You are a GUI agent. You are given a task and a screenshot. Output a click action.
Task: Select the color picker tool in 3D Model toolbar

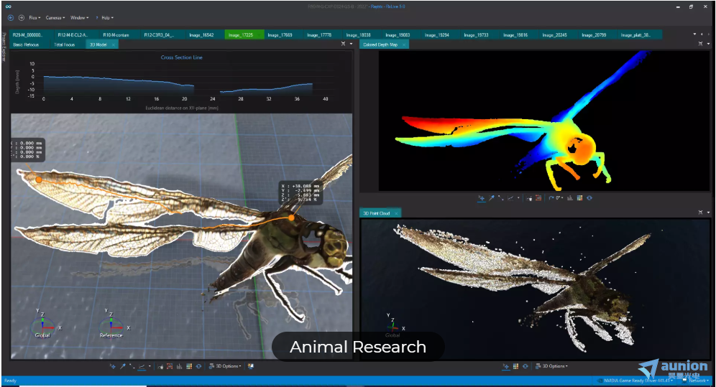click(x=123, y=366)
